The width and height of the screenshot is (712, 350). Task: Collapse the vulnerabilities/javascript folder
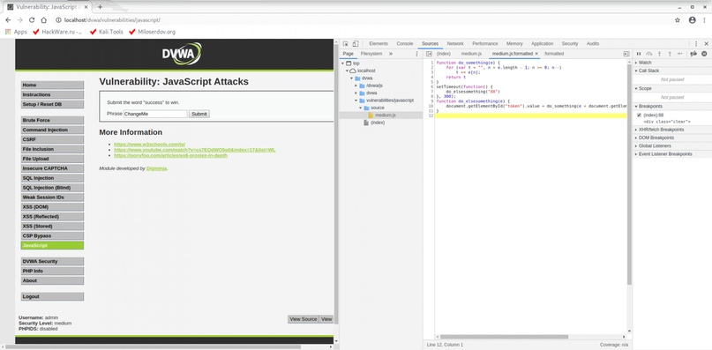(356, 101)
